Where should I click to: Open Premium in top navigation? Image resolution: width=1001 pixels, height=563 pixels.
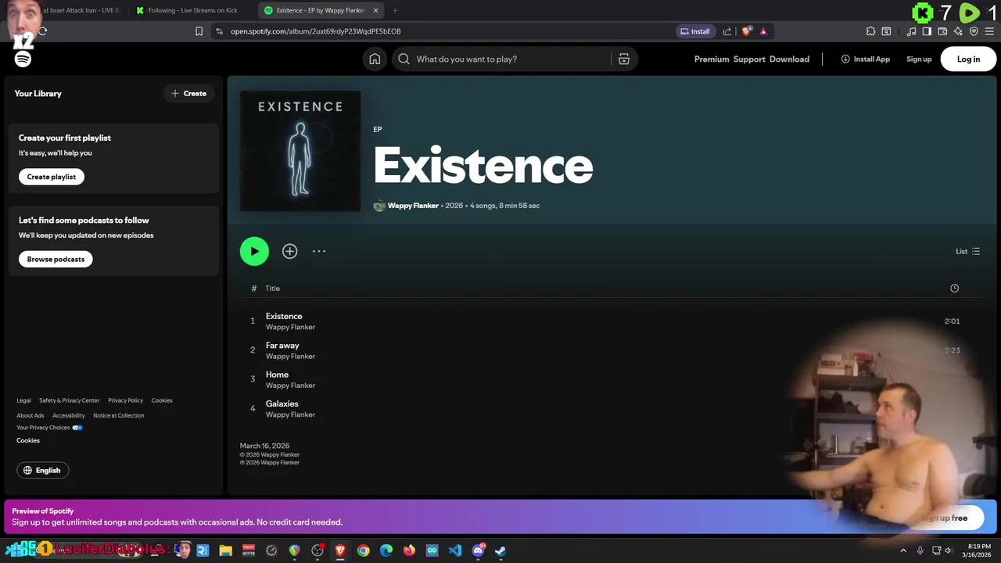pyautogui.click(x=712, y=59)
